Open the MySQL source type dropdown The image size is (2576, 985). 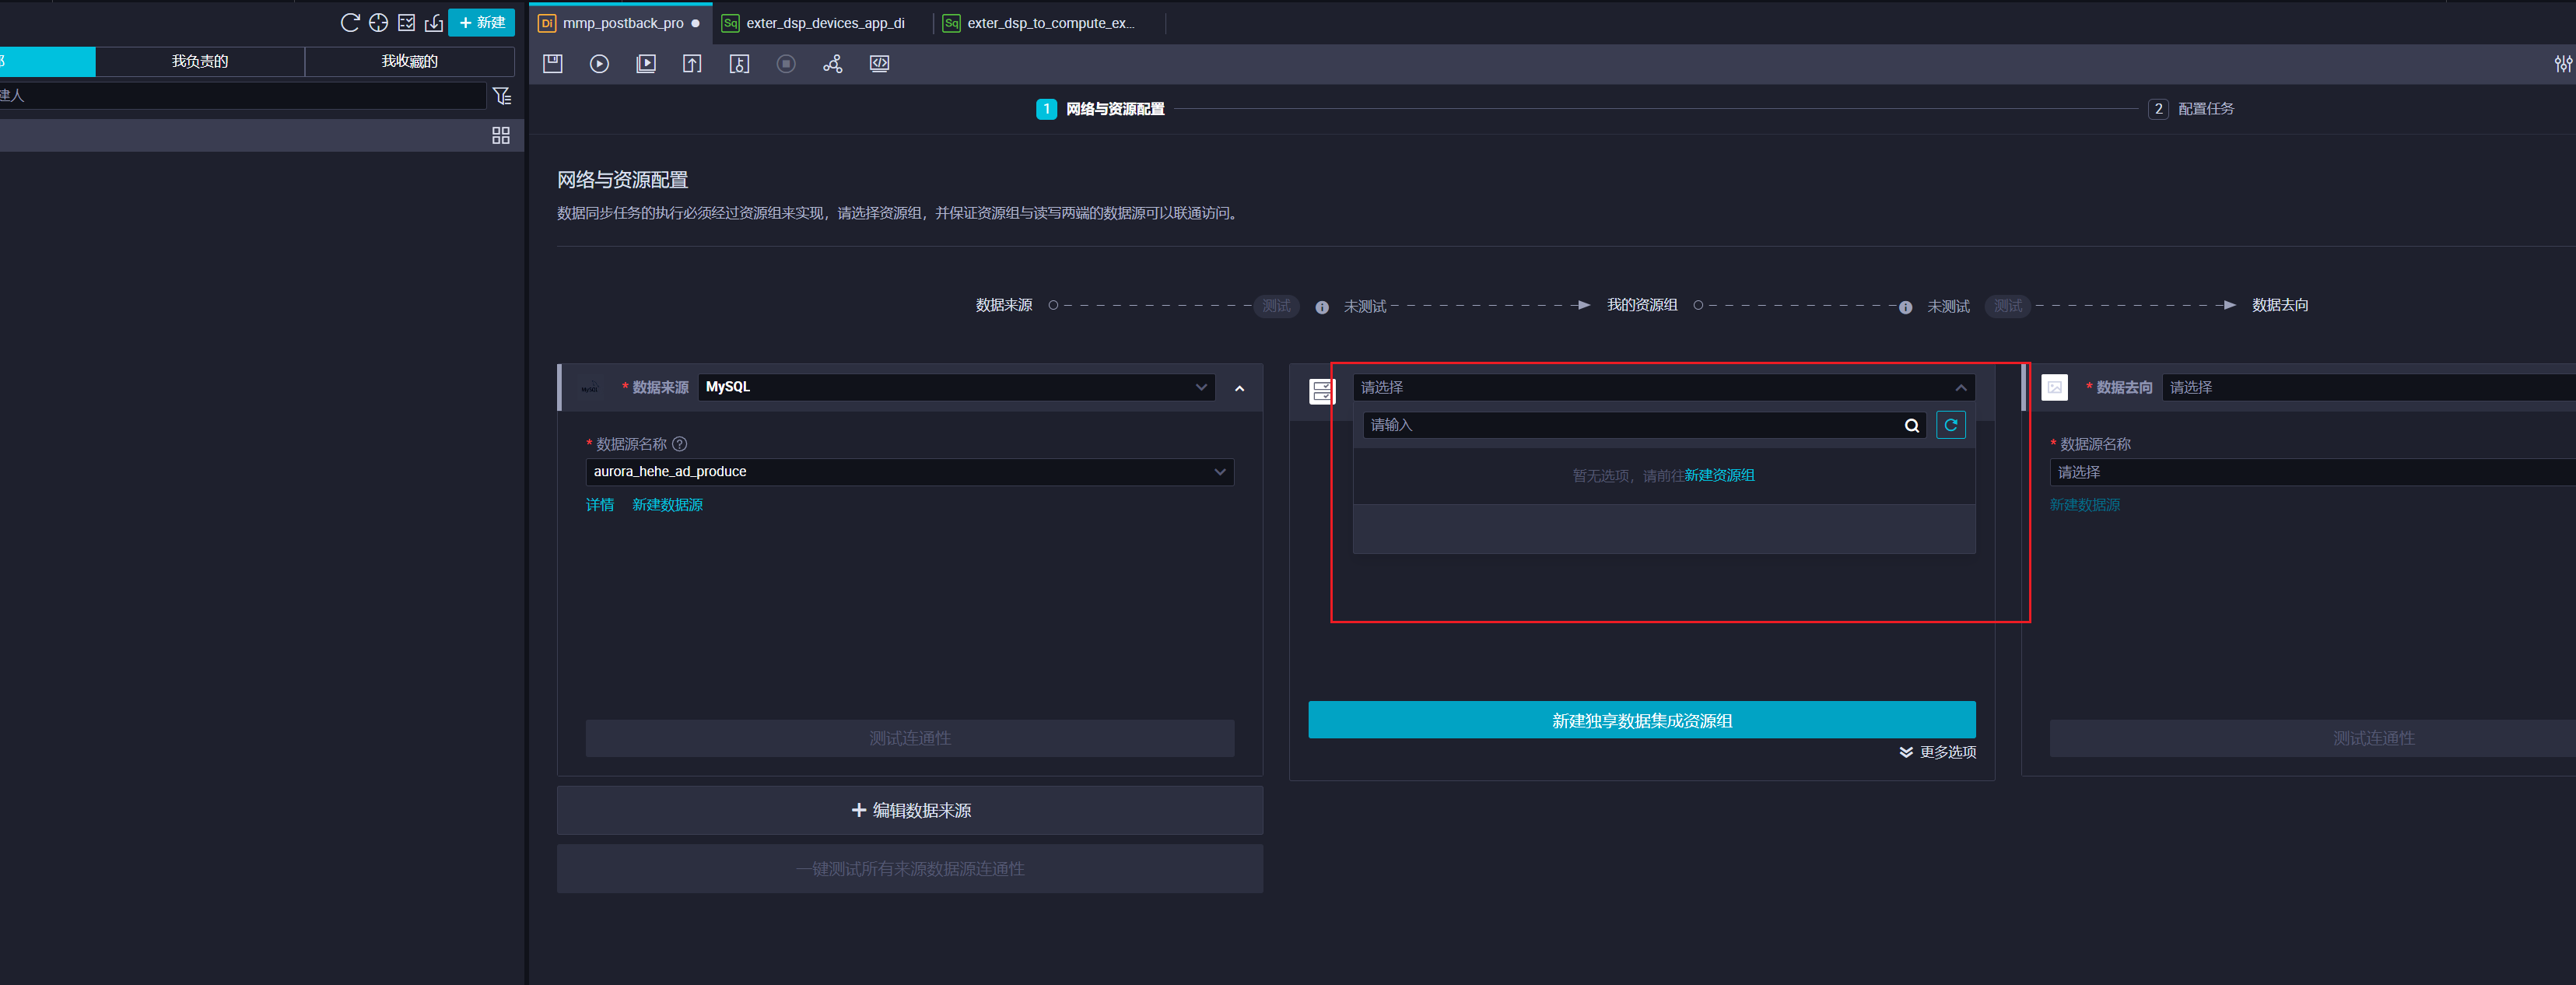tap(957, 387)
